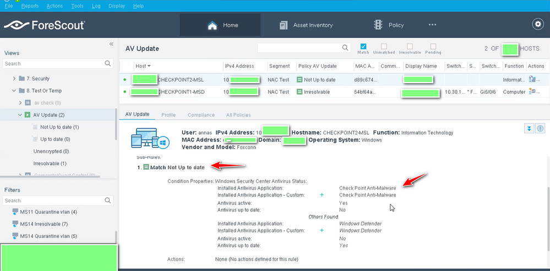Screen dimensions: 550x271
Task: Click the 7. Security folder icon
Action: (21, 79)
